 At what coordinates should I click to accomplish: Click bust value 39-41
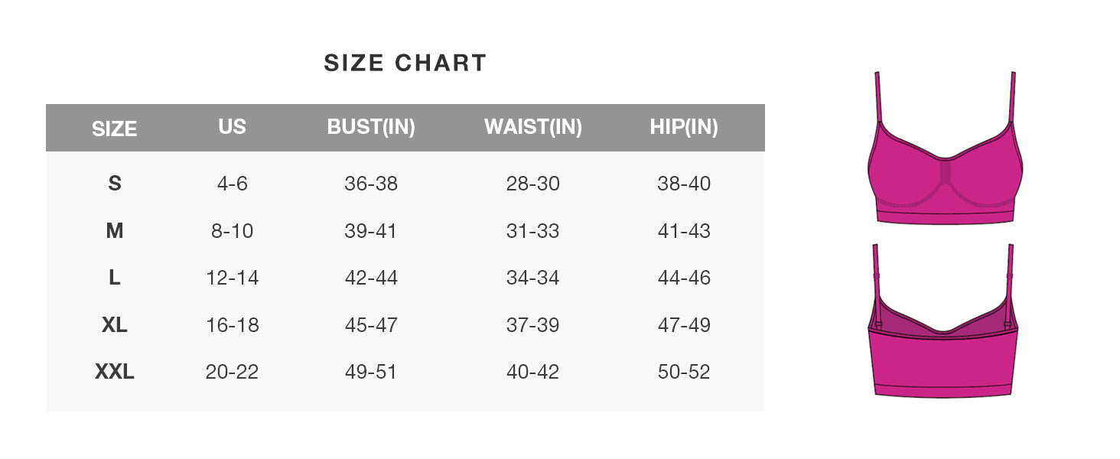coord(371,231)
